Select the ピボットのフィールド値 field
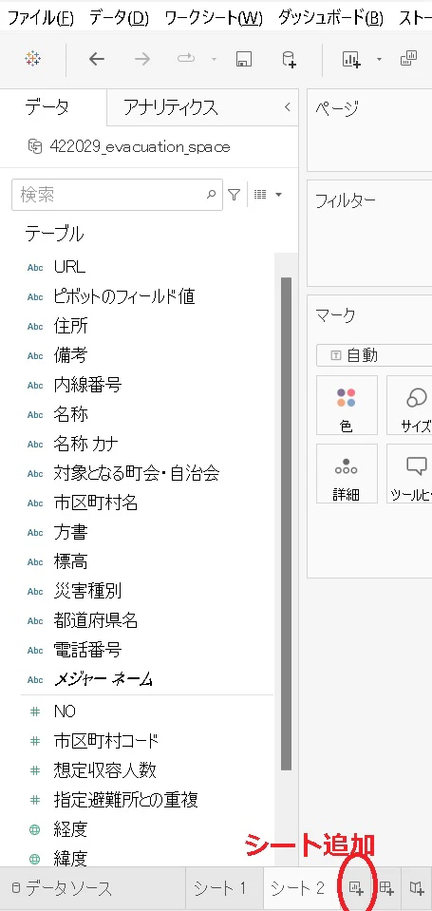Image resolution: width=432 pixels, height=911 pixels. [123, 296]
